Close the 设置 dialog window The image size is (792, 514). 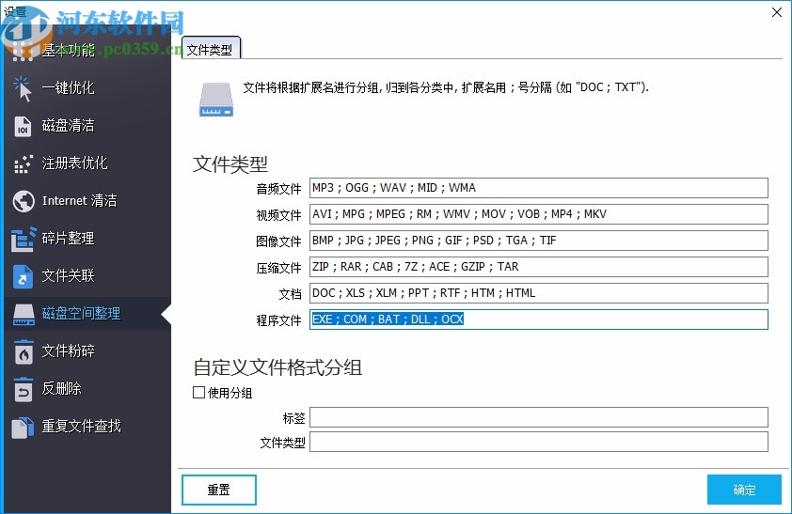(777, 12)
